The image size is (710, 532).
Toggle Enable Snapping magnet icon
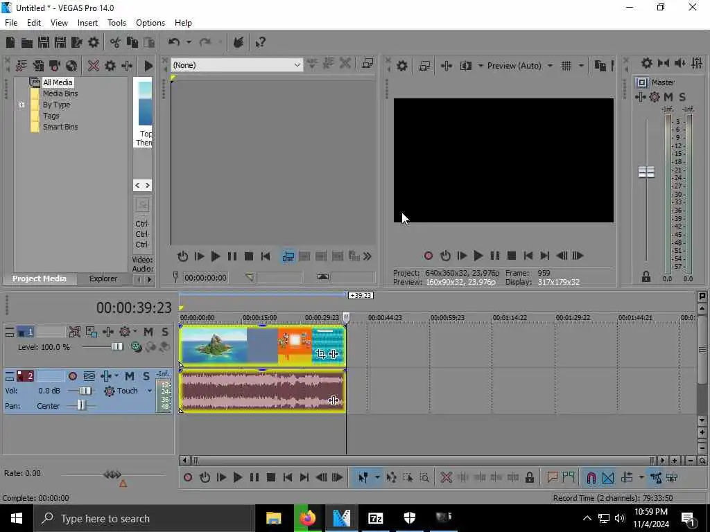[x=591, y=477]
